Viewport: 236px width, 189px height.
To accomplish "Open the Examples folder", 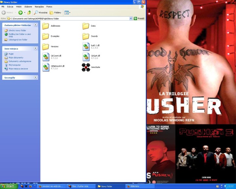I will point(51,36).
